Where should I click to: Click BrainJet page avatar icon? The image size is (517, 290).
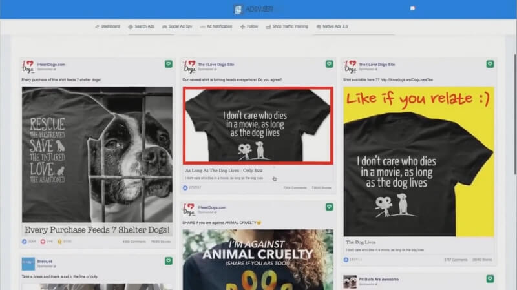coord(28,264)
